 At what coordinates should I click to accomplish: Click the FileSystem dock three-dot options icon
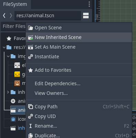coord(89,4)
